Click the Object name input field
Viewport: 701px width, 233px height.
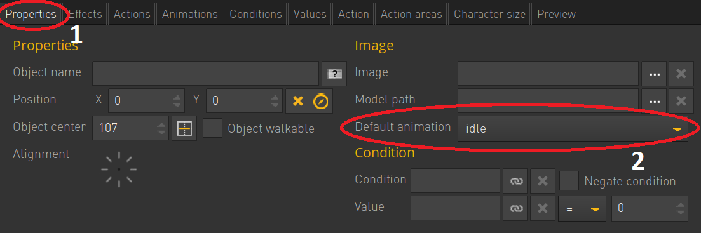coord(206,74)
